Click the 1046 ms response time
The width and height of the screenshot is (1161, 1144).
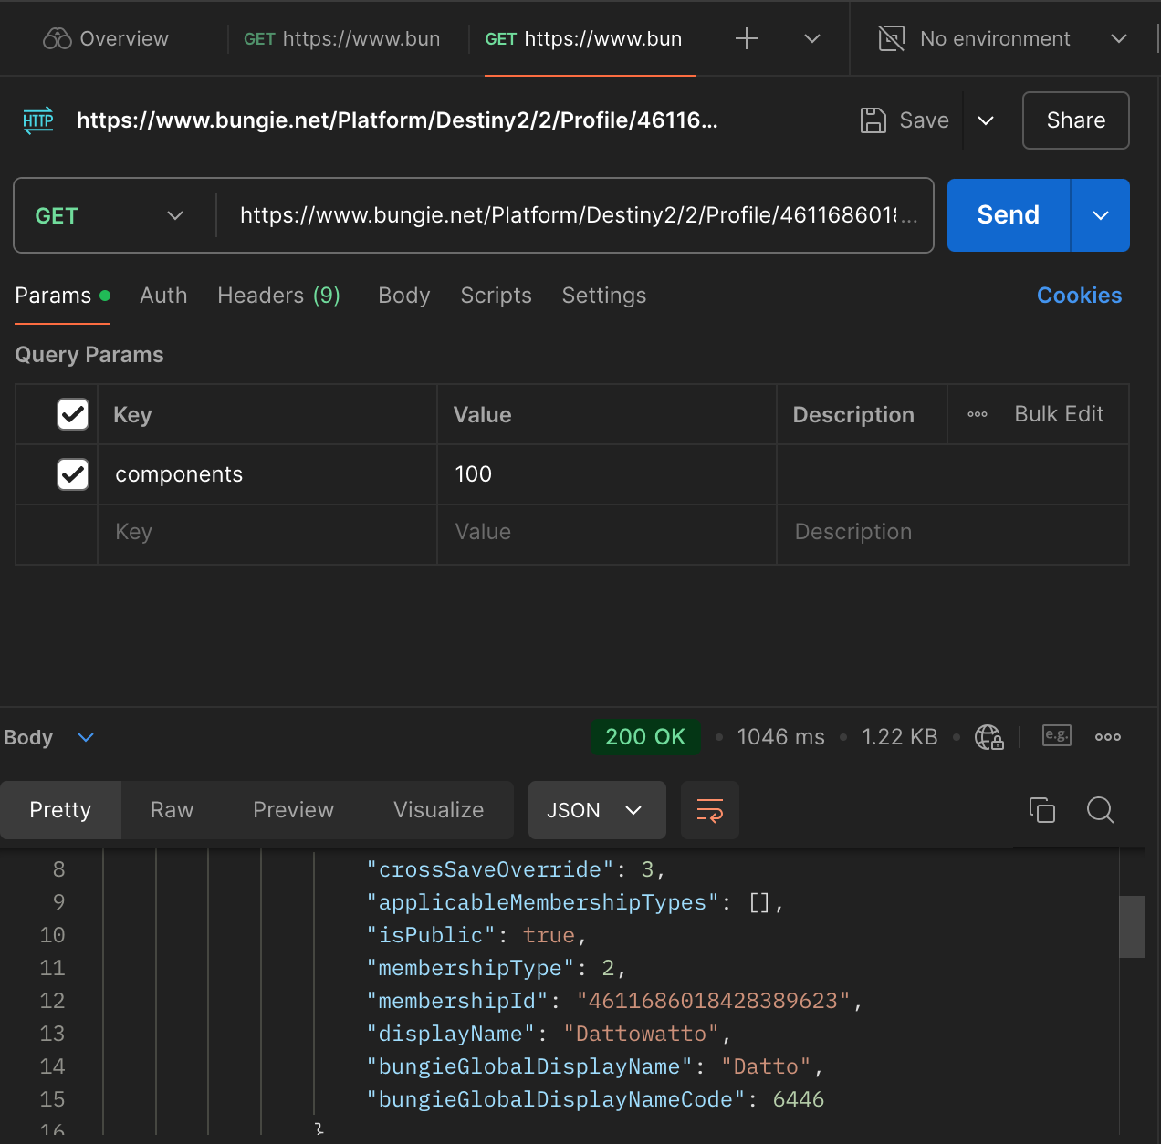click(x=780, y=737)
